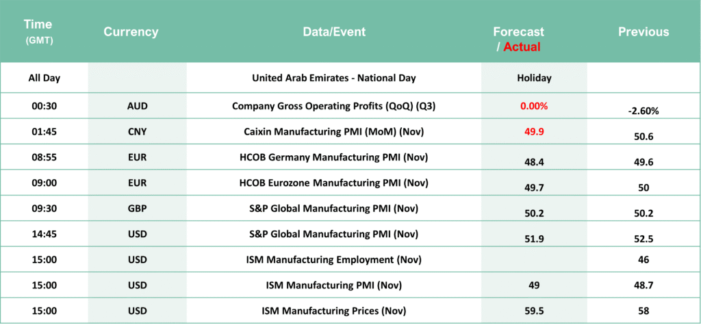This screenshot has height=324, width=701.
Task: Click ISM Manufacturing Employment (Nov) event
Action: pos(334,260)
